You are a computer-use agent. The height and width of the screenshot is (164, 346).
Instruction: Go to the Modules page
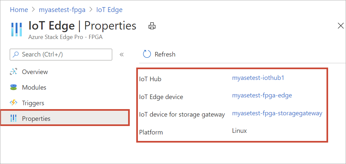point(34,87)
